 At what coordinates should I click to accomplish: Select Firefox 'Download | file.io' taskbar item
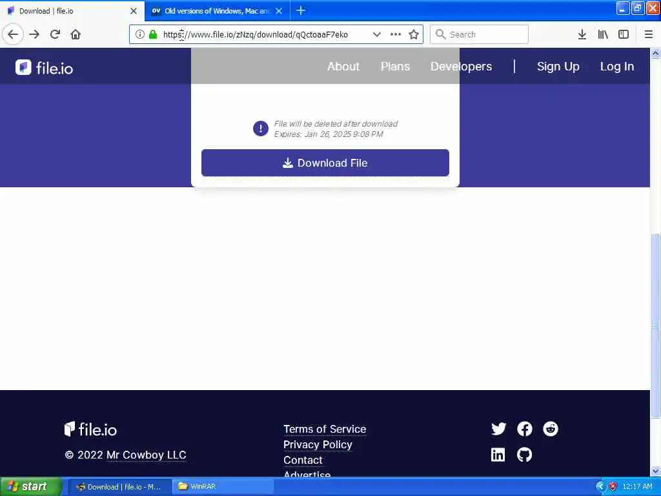click(119, 487)
